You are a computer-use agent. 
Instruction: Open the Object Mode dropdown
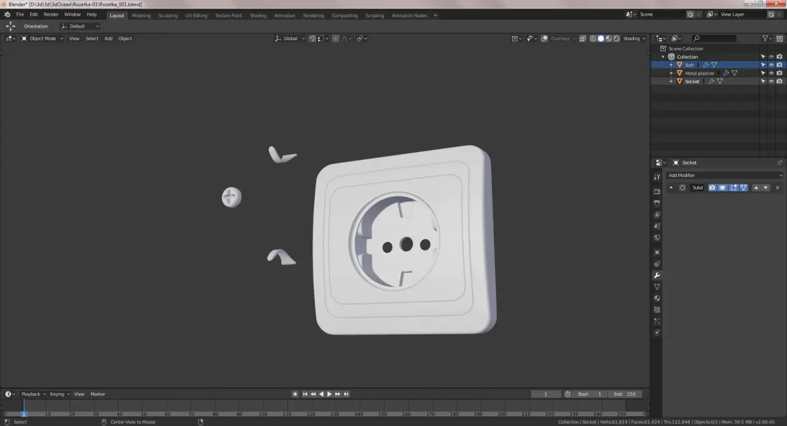(x=42, y=39)
